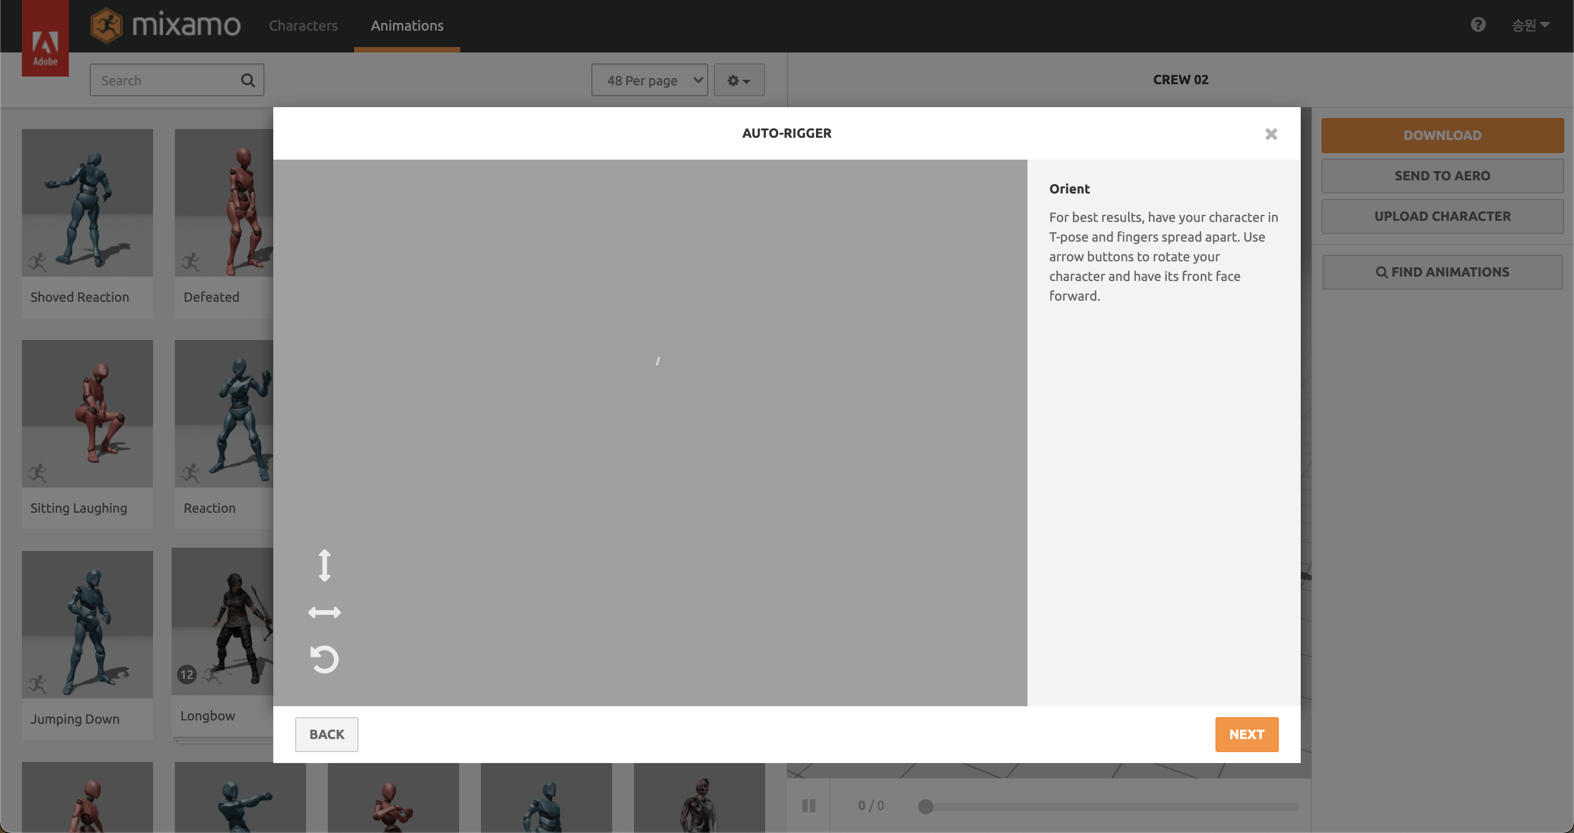Open the help question mark icon
Viewport: 1574px width, 833px height.
click(x=1477, y=25)
